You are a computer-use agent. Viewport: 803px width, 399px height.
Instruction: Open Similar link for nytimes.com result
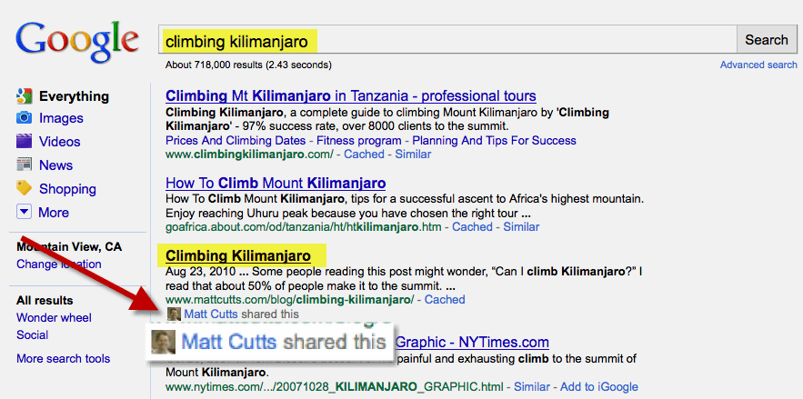click(x=532, y=386)
